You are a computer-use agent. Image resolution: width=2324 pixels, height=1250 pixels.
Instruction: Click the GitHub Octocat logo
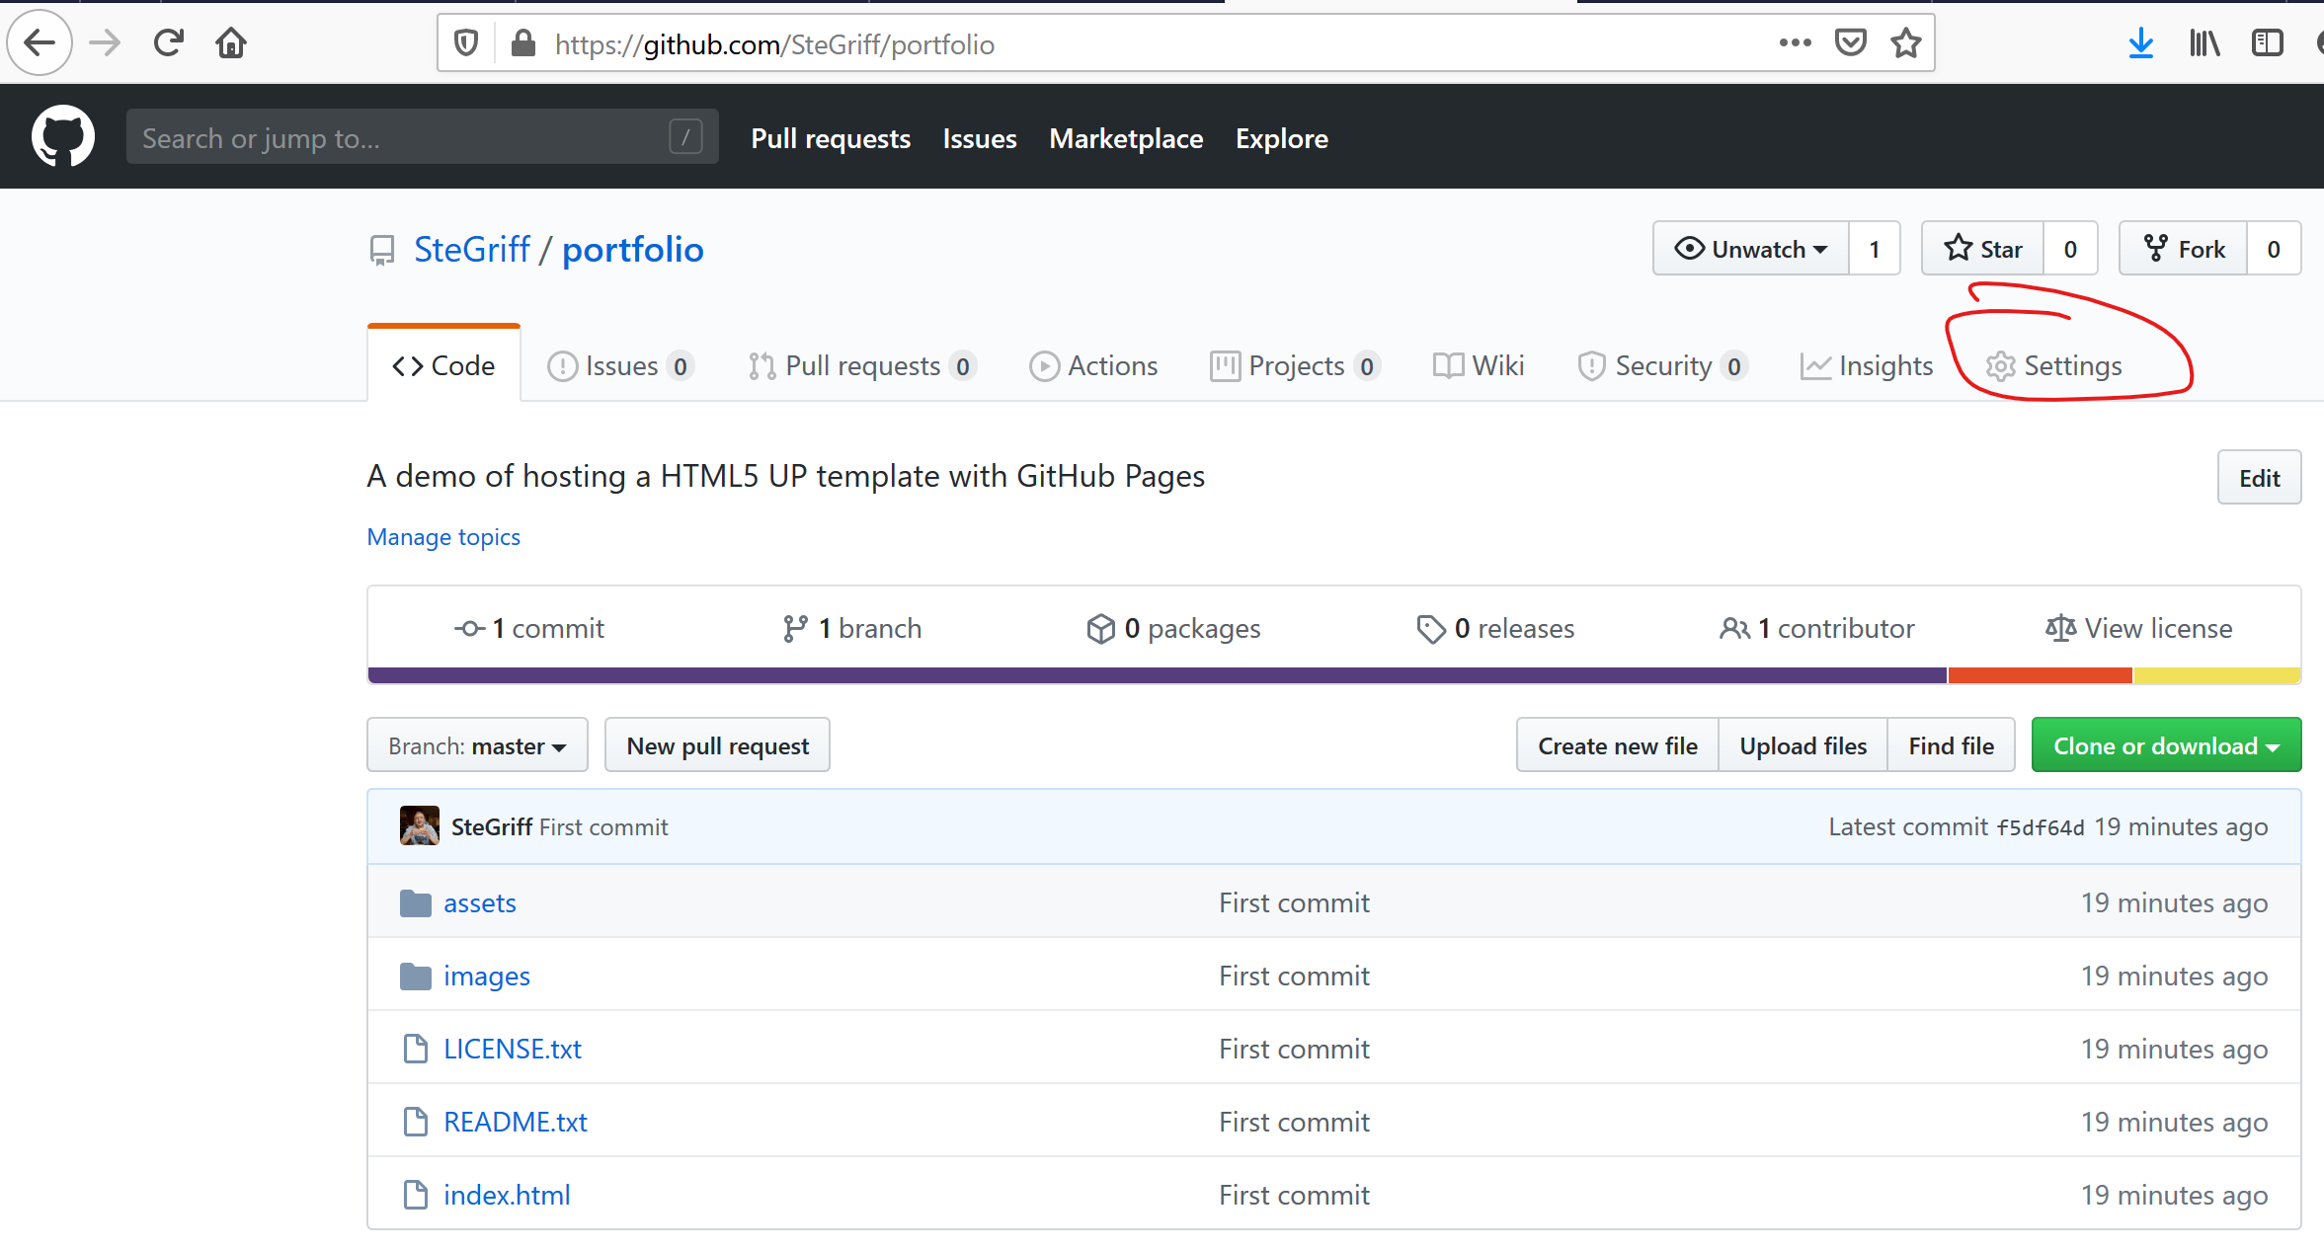click(x=62, y=137)
